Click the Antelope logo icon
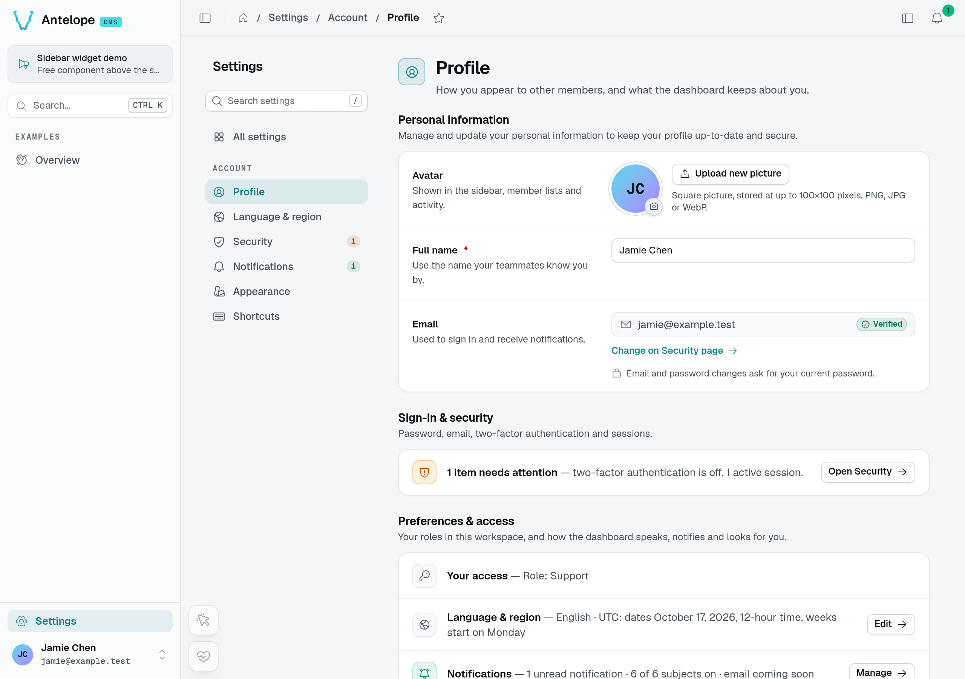965x679 pixels. point(23,20)
